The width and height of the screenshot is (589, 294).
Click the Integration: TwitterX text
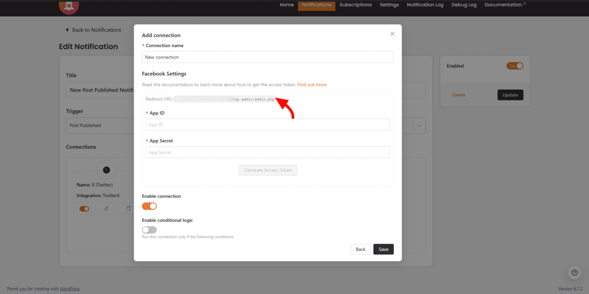(98, 196)
